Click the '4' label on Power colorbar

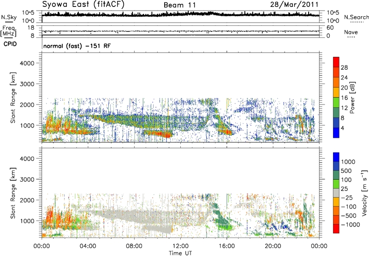tap(343, 128)
